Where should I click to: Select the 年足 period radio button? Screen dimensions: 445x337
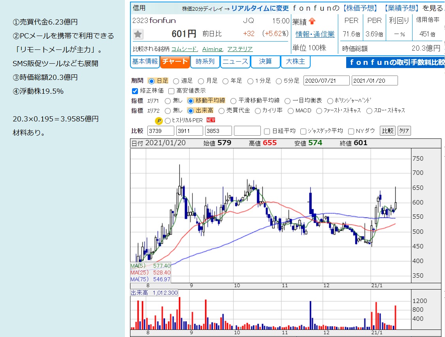pos(225,81)
